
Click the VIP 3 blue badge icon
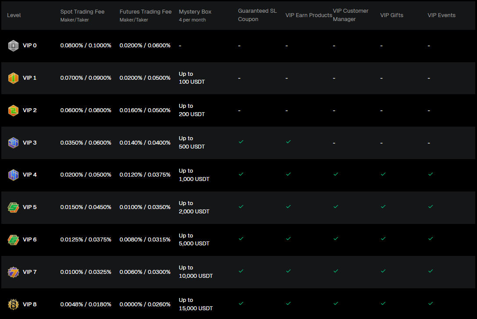[13, 143]
